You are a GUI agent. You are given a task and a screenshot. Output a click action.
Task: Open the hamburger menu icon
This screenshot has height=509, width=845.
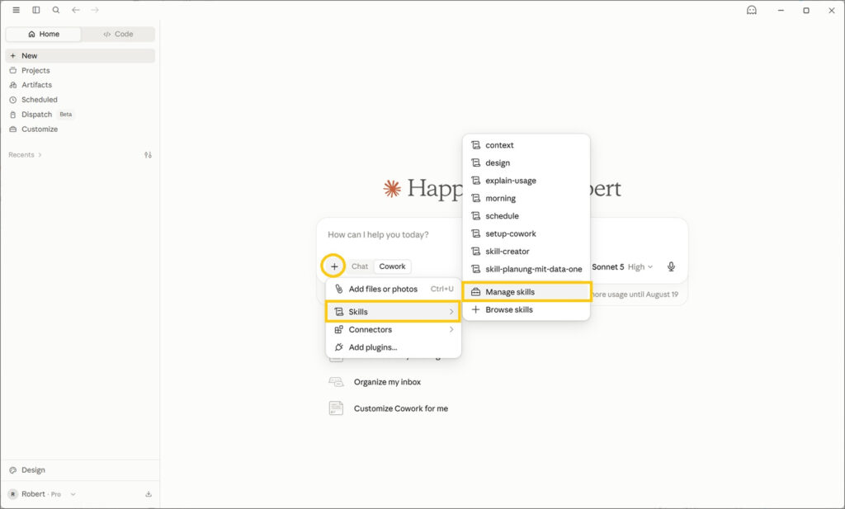pyautogui.click(x=17, y=10)
